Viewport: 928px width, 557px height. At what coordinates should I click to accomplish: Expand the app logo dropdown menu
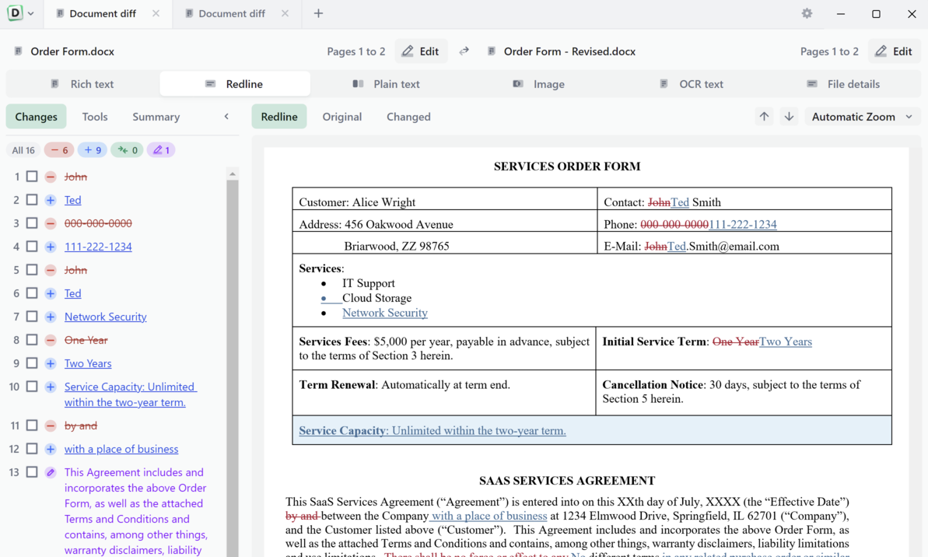[x=30, y=13]
